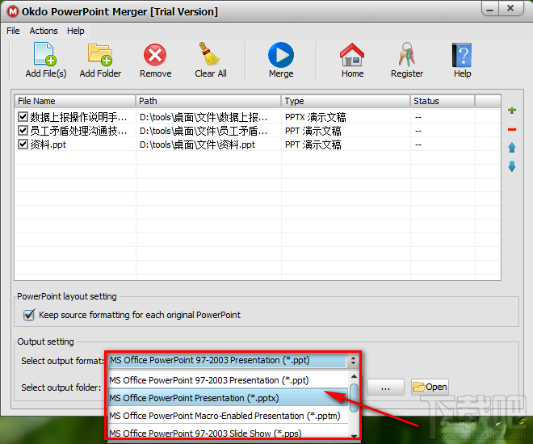Image resolution: width=533 pixels, height=444 pixels.
Task: Click the green plus icon beside list
Action: coord(512,110)
